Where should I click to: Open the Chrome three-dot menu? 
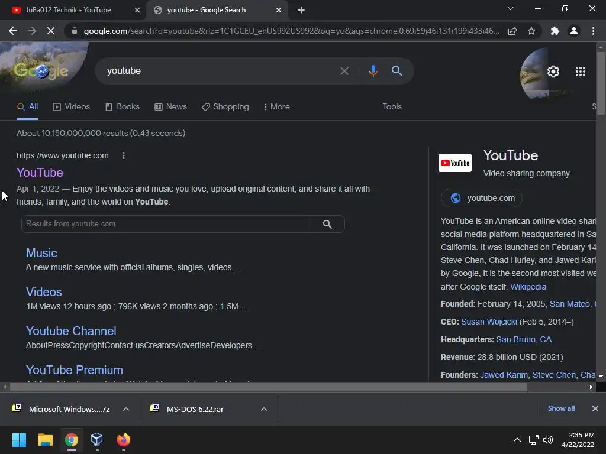coord(593,31)
